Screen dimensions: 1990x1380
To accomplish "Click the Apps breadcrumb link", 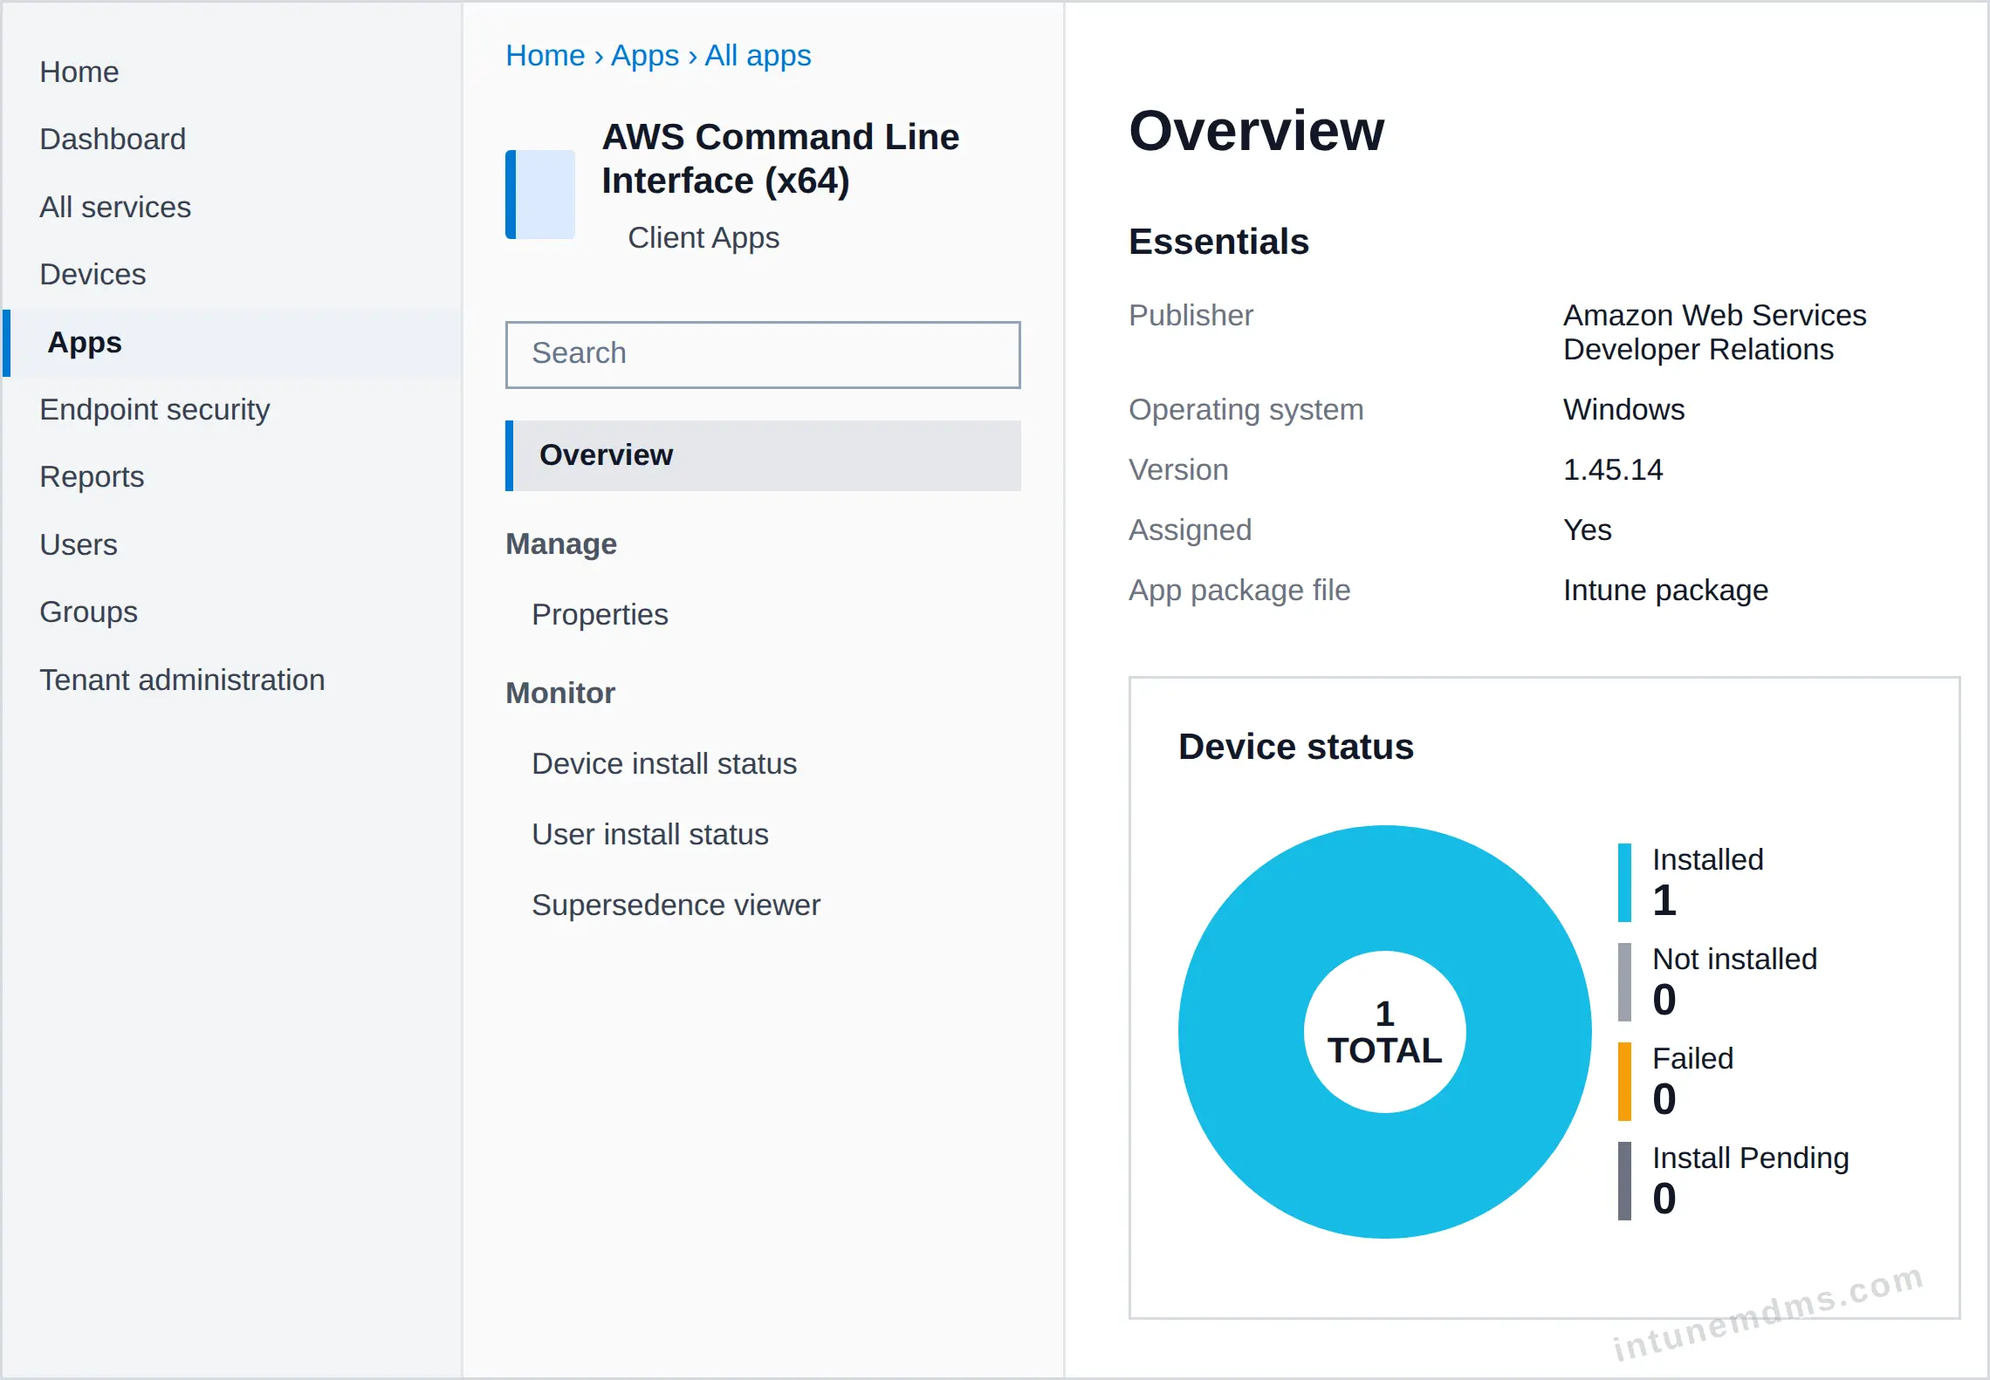I will (644, 55).
